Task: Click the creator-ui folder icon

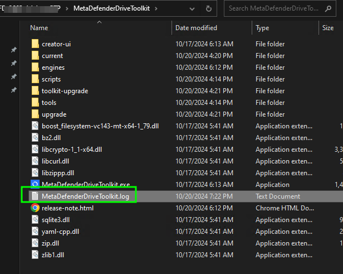Action: (x=35, y=44)
